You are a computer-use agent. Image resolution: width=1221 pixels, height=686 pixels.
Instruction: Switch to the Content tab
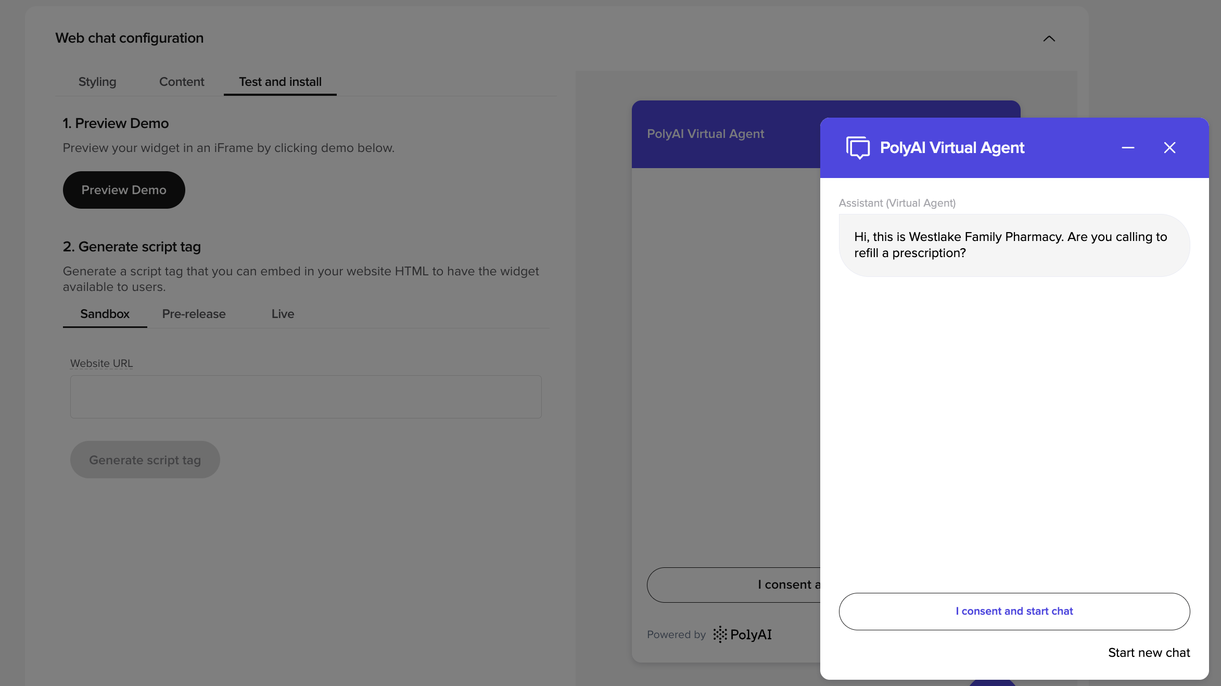click(181, 81)
